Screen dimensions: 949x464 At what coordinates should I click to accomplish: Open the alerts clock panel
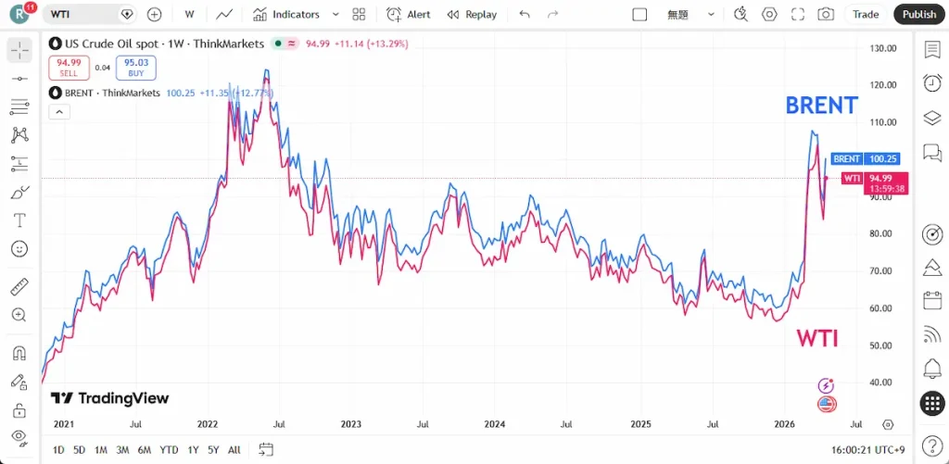[932, 82]
